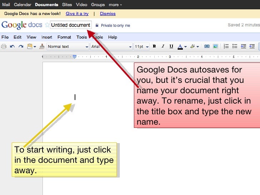Open the highlight color dropdown arrow
The width and height of the screenshot is (260, 195).
click(197, 47)
